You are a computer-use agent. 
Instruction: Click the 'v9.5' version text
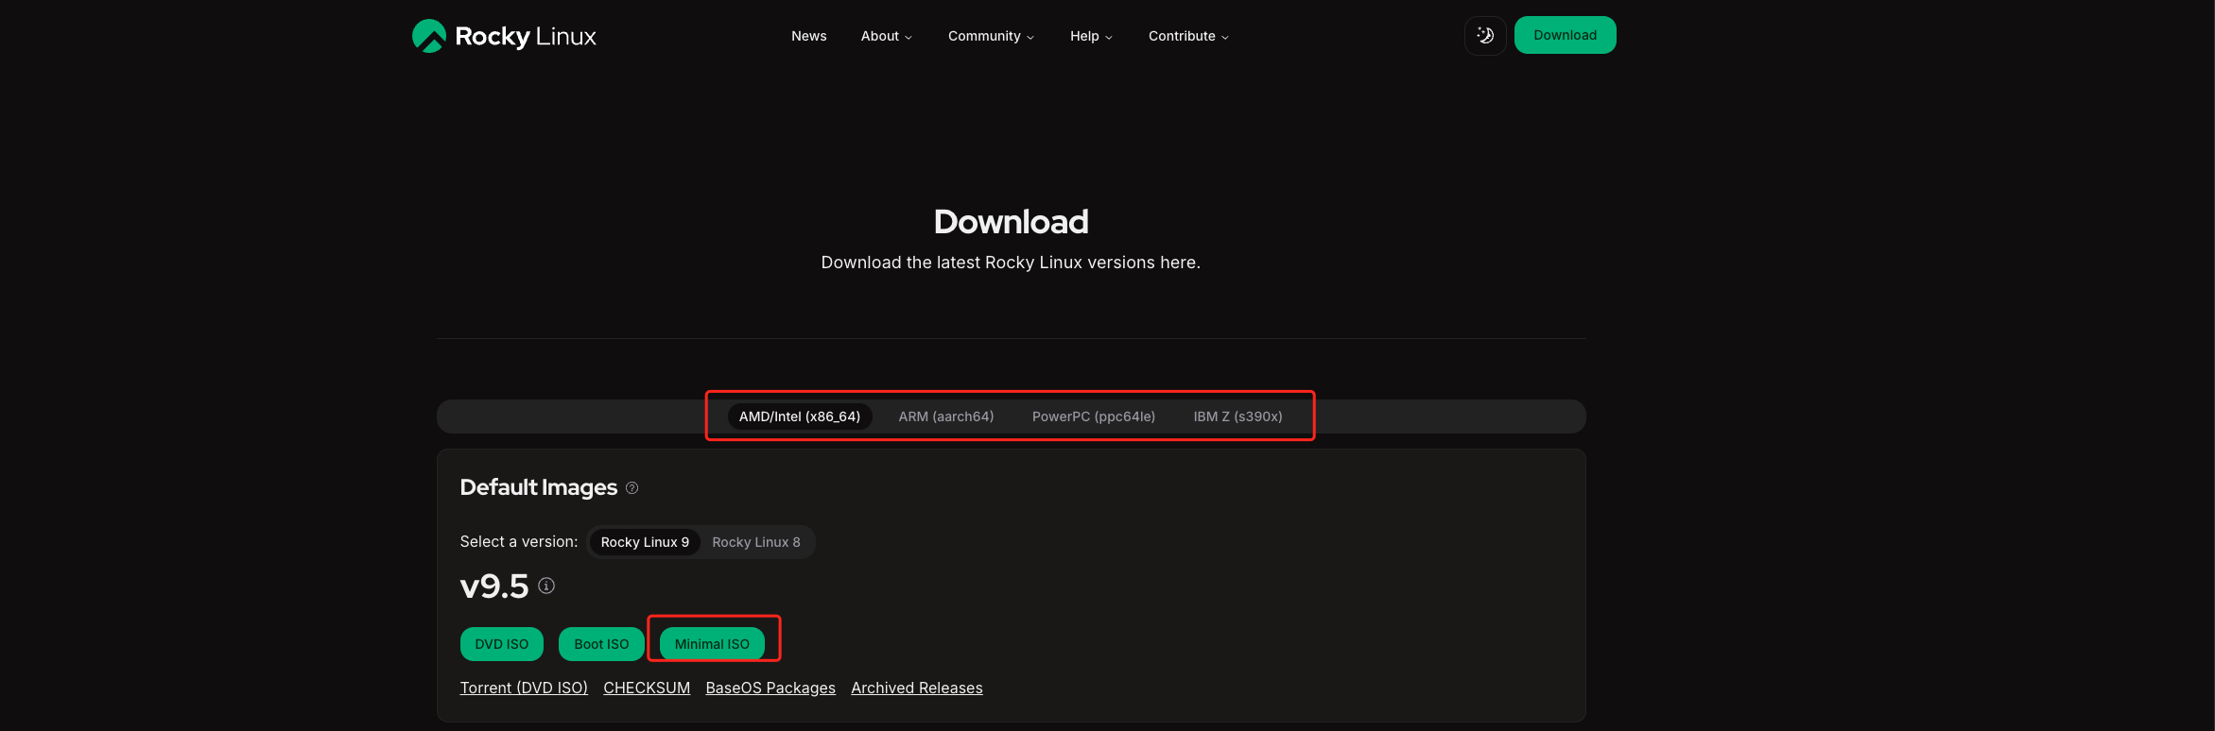click(x=494, y=586)
